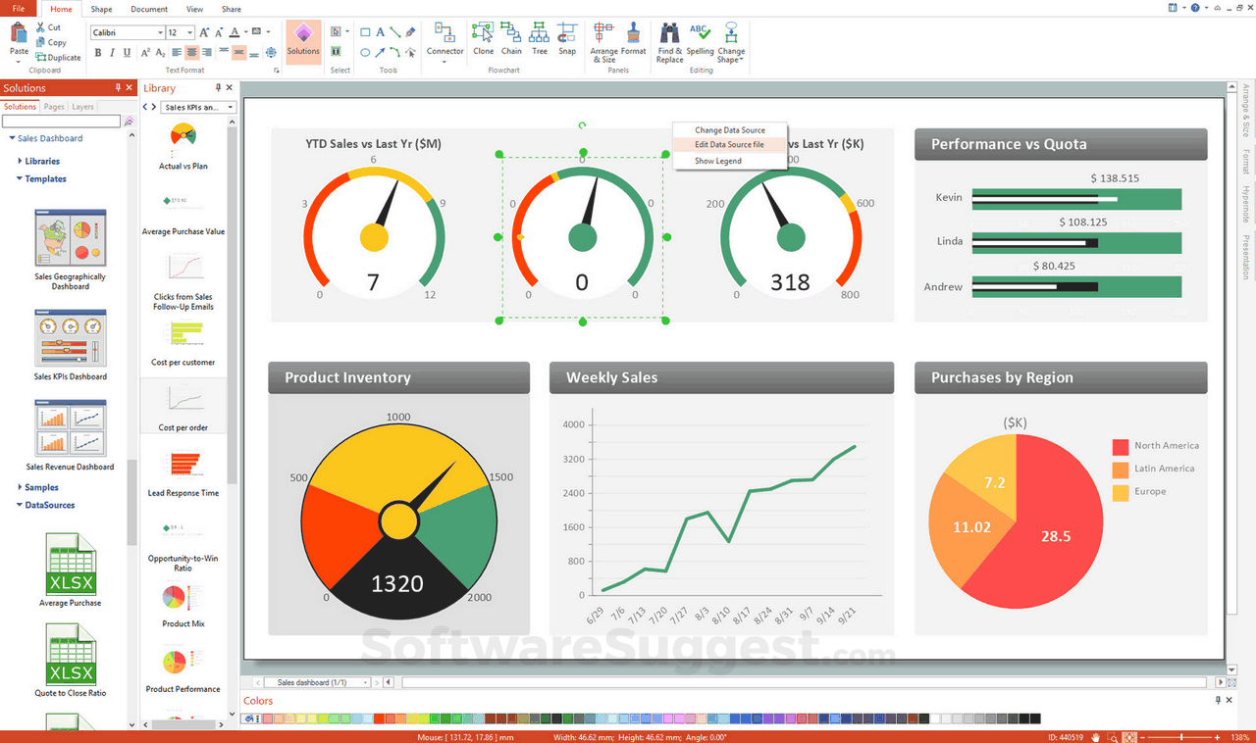Click the Solutions button in the ribbon
The image size is (1256, 743).
click(303, 43)
